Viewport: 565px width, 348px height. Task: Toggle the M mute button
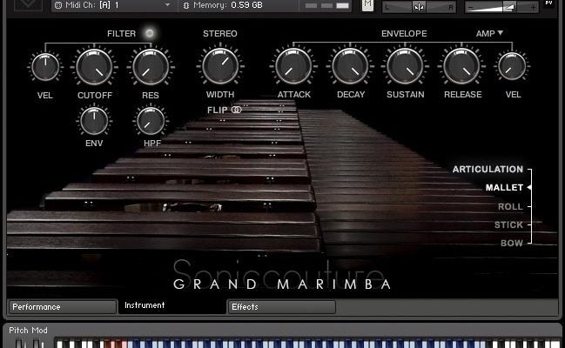click(x=367, y=5)
